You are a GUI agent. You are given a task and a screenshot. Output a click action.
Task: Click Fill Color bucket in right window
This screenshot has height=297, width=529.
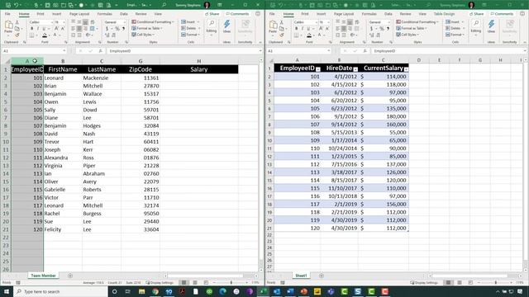pyautogui.click(x=309, y=35)
